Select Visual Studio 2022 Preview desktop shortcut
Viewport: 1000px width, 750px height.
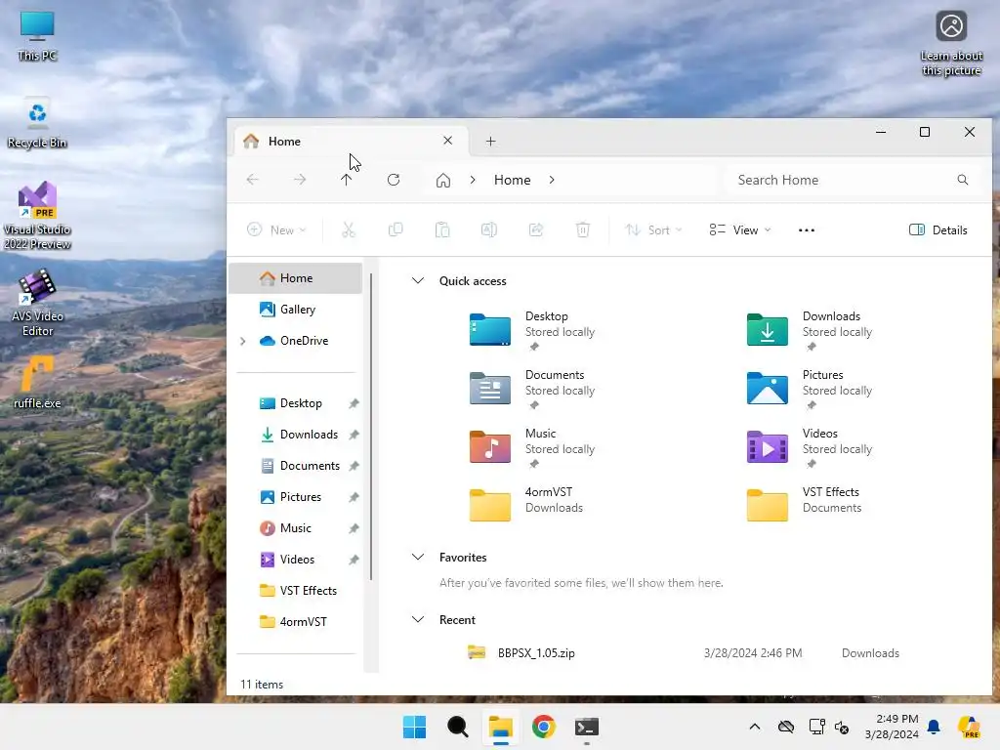[x=38, y=216]
